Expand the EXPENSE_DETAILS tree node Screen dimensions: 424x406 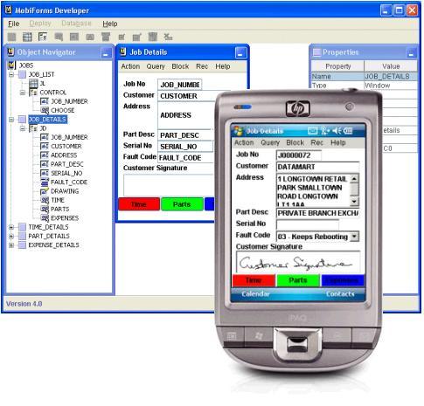pyautogui.click(x=11, y=245)
